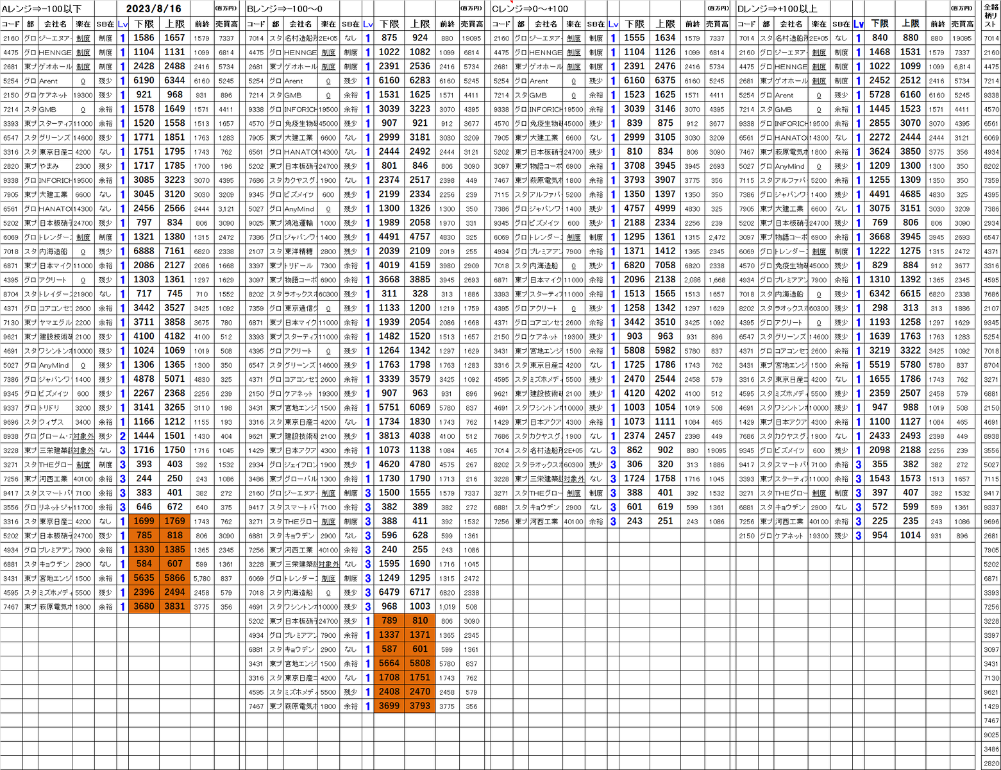This screenshot has height=770, width=1001.
Task: Click company name トリドール
Action: point(300,266)
